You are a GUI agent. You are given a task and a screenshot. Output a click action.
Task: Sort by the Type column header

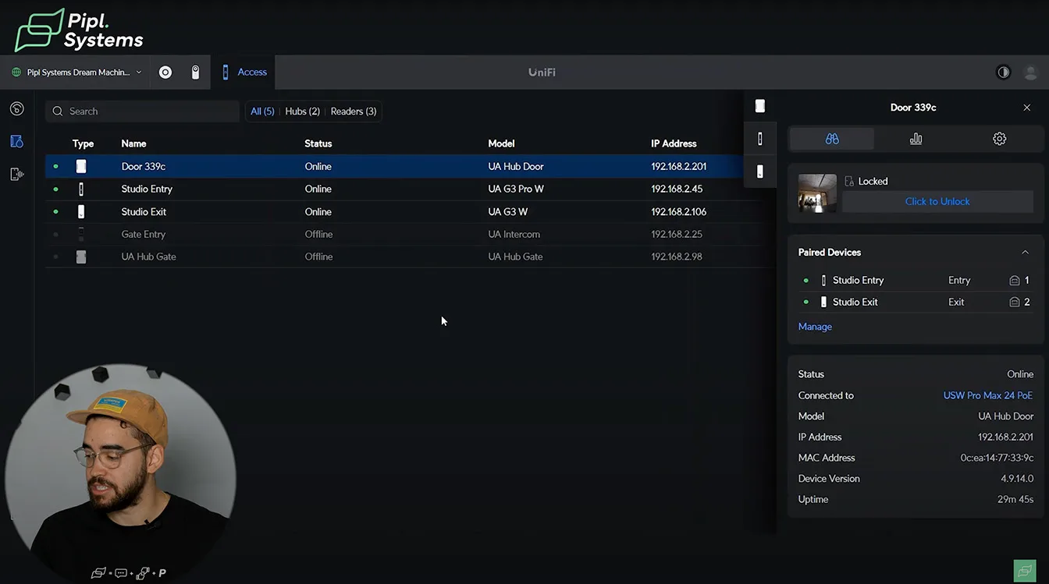point(83,143)
